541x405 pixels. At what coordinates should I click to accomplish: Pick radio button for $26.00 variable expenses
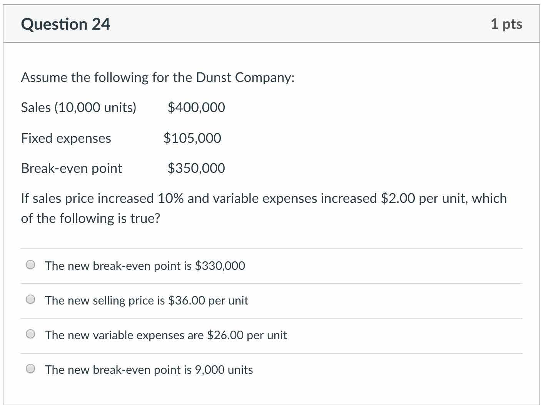(x=31, y=334)
